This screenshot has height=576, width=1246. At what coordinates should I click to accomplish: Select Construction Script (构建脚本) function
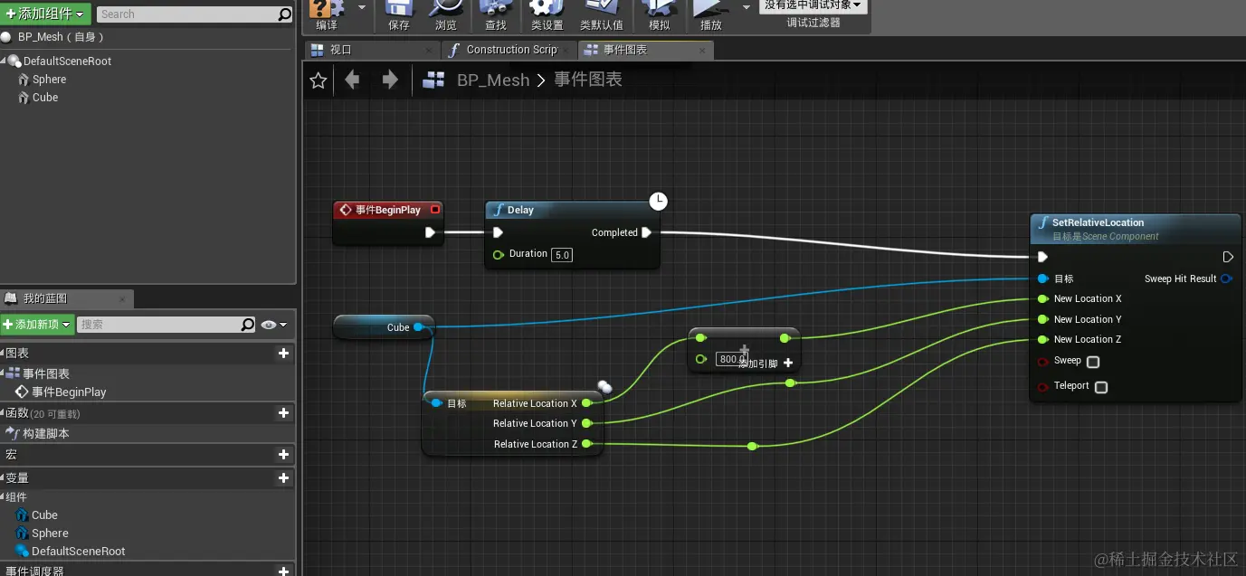45,434
